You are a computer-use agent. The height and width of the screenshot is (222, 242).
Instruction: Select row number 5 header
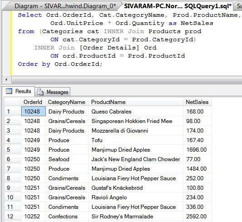coord(13,149)
